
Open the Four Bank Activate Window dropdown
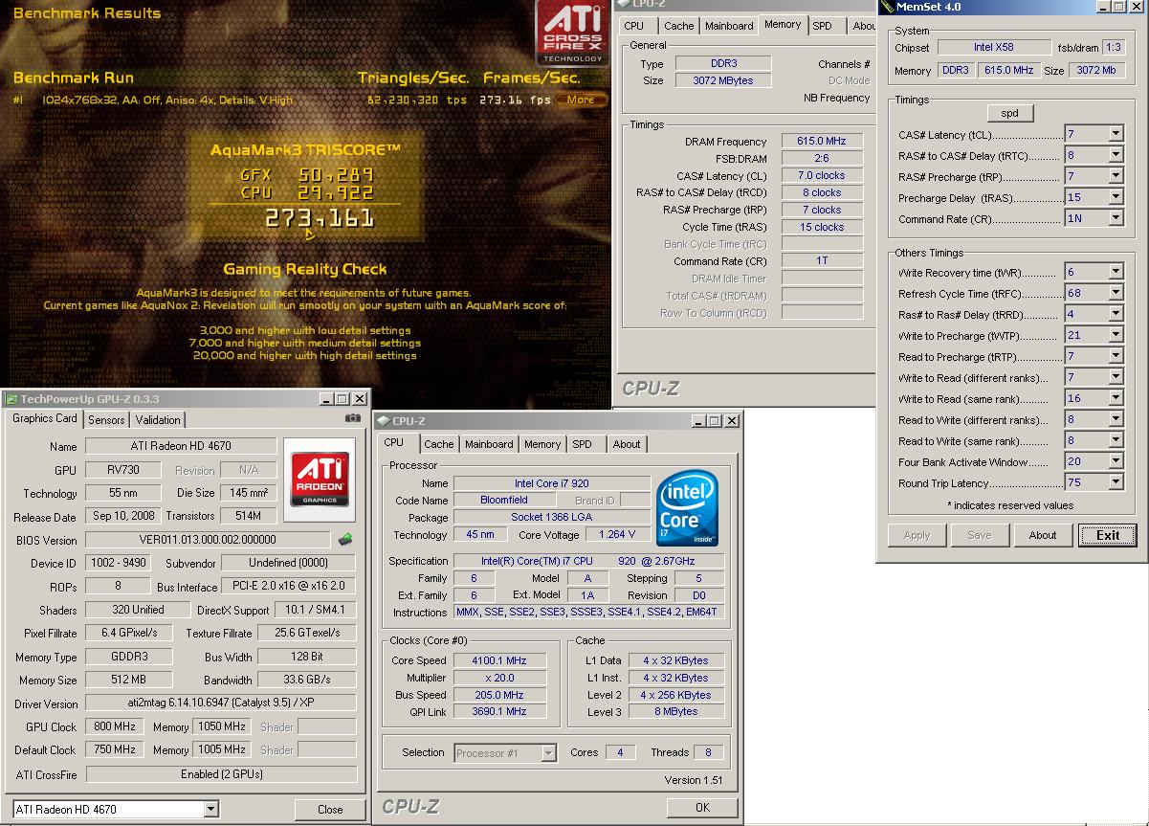(1116, 461)
